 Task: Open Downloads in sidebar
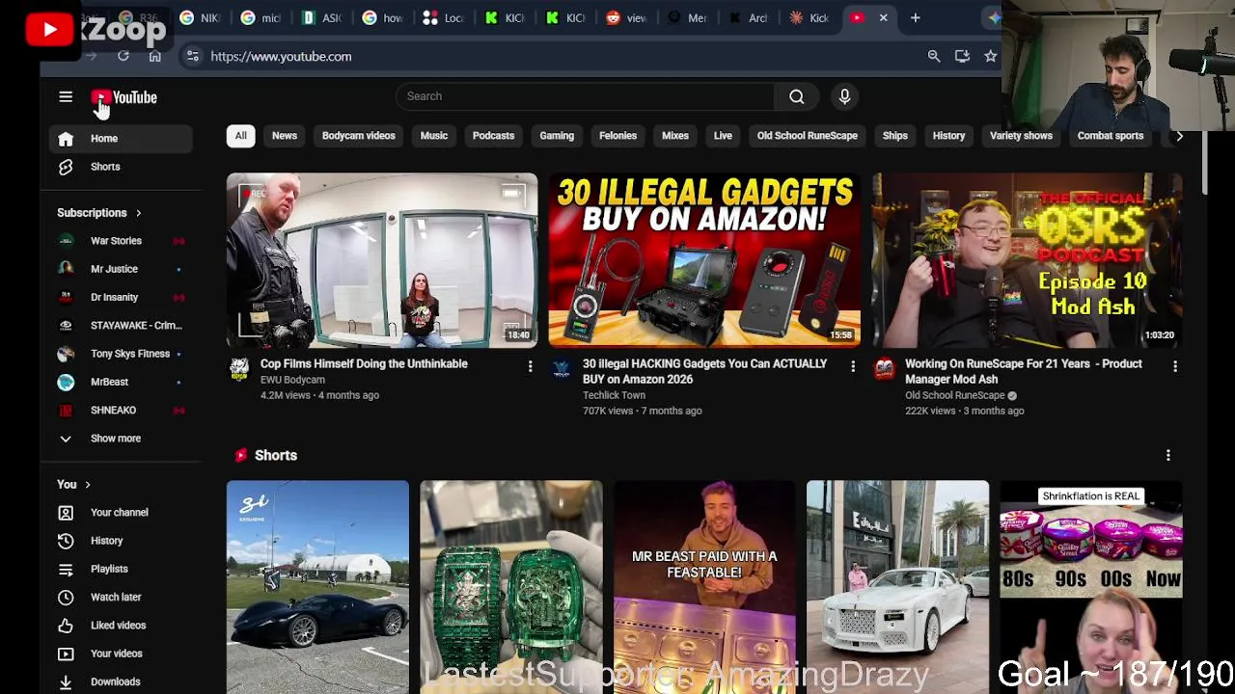(x=121, y=681)
